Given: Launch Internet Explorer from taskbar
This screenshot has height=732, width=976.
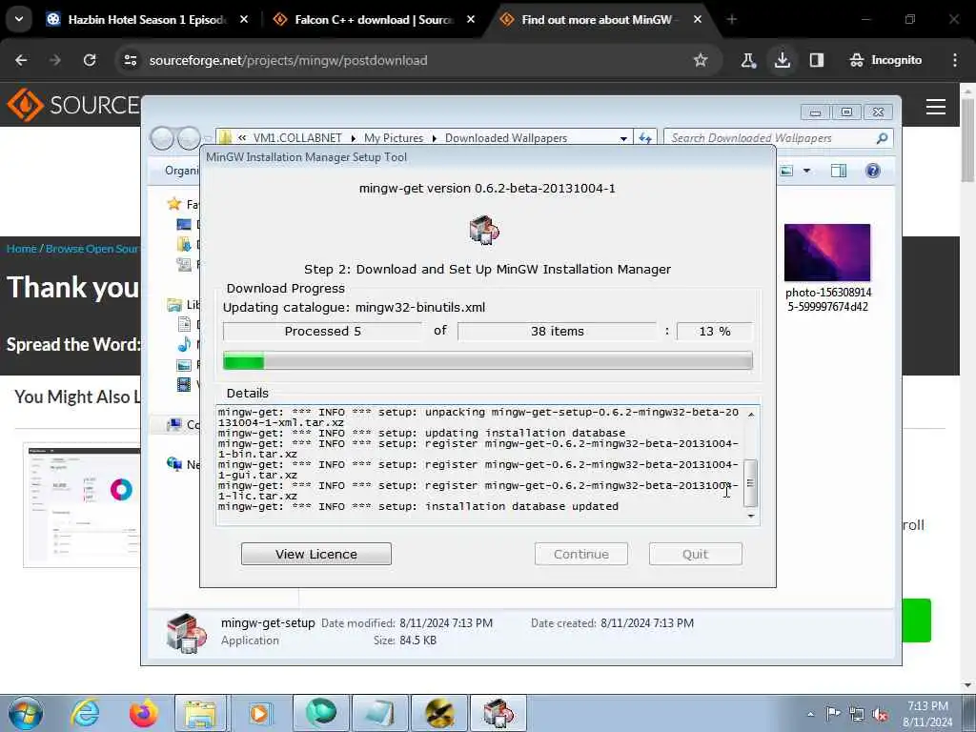Looking at the screenshot, I should [85, 713].
